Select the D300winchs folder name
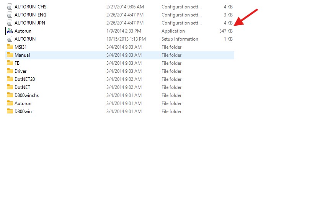The width and height of the screenshot is (333, 200). 26,95
